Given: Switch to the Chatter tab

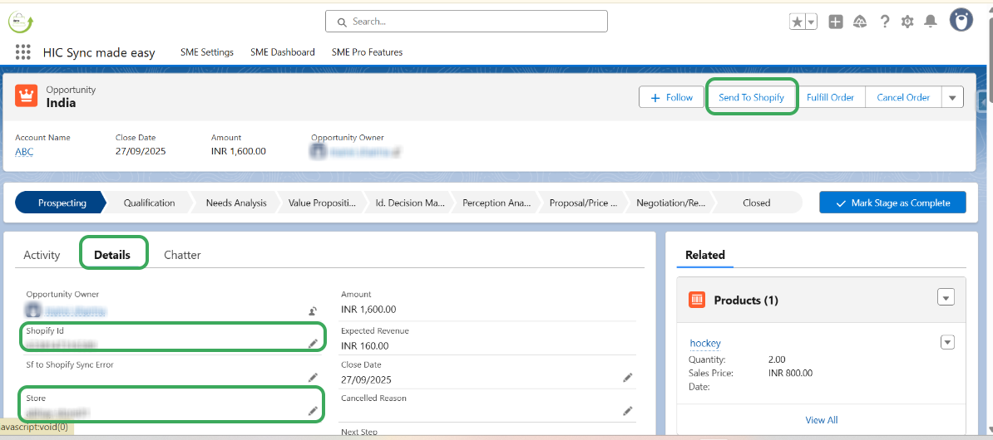Looking at the screenshot, I should 182,255.
